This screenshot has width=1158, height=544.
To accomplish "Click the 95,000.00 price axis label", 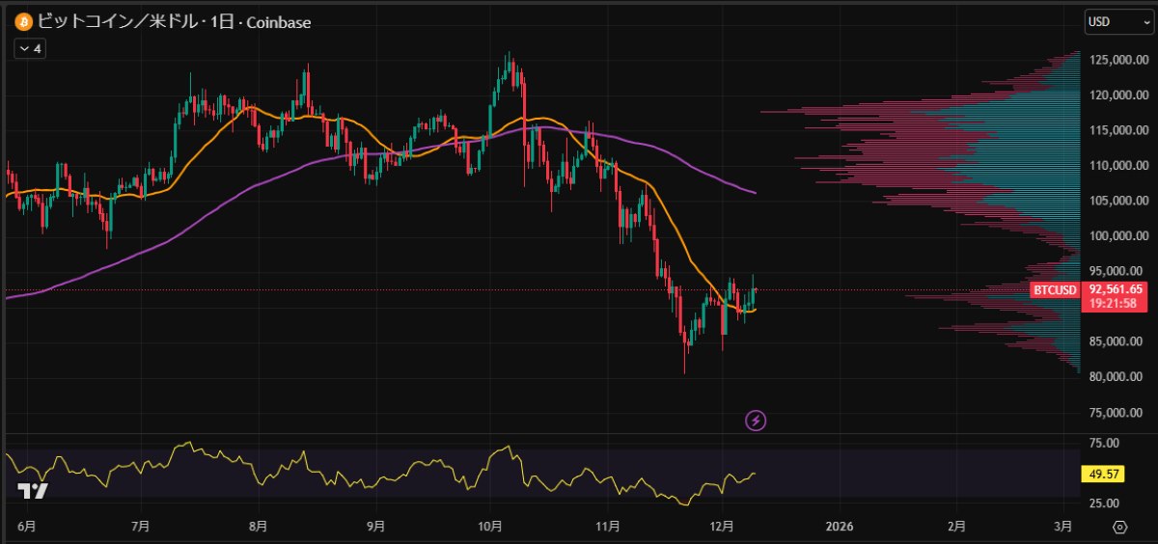I will click(x=1117, y=270).
